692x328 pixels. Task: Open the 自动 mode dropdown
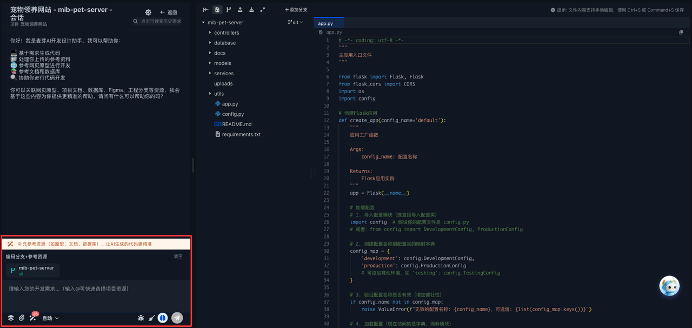[50, 318]
